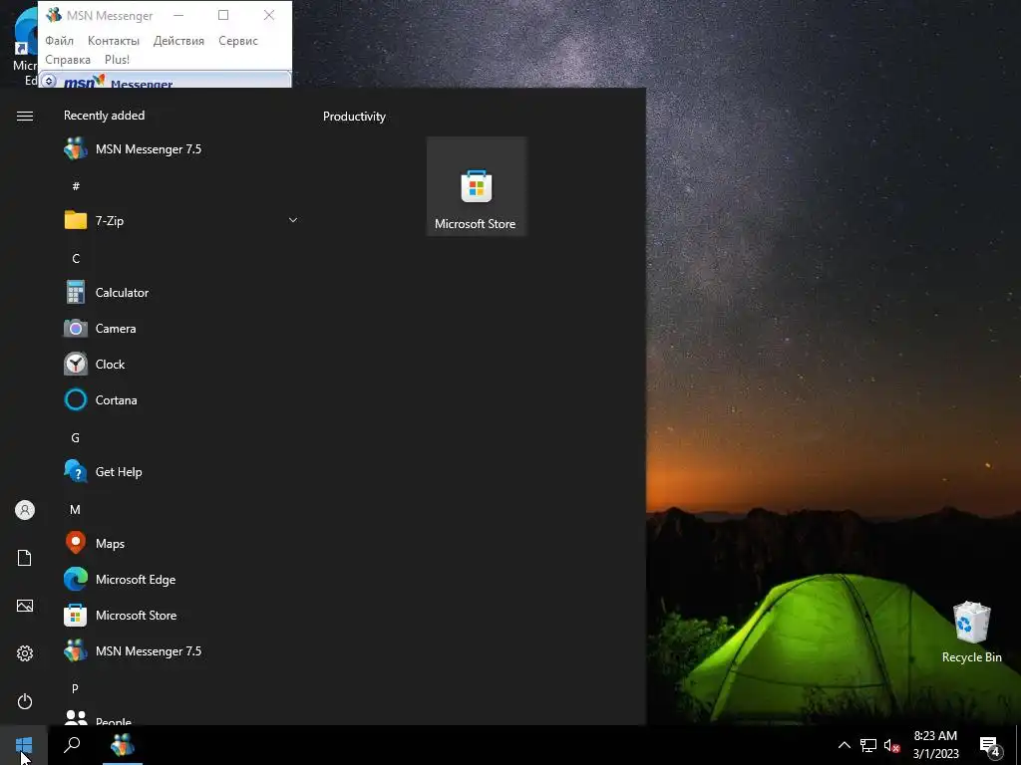Close the MSN Messenger window
1021x765 pixels.
click(x=269, y=15)
